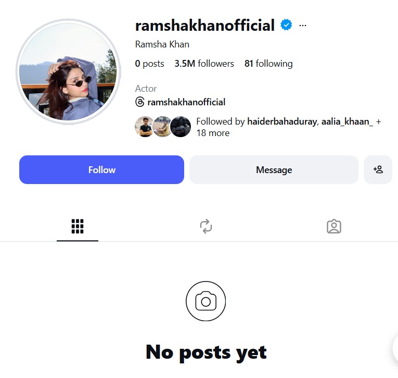View the 3.5M followers list
This screenshot has height=378, width=398.
pyautogui.click(x=204, y=64)
